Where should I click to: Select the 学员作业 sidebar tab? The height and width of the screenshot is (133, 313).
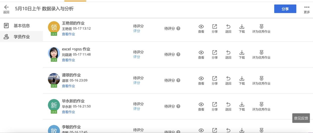[x=21, y=37]
